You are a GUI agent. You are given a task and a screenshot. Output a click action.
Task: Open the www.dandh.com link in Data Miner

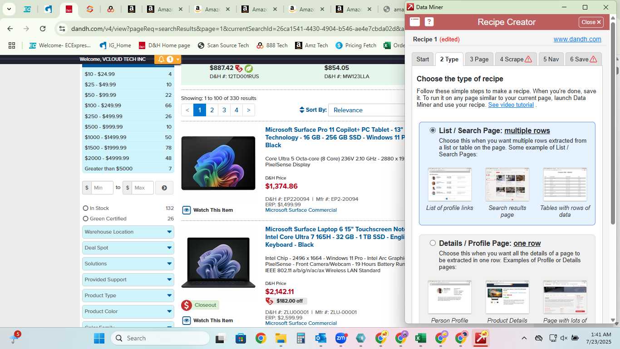click(577, 39)
